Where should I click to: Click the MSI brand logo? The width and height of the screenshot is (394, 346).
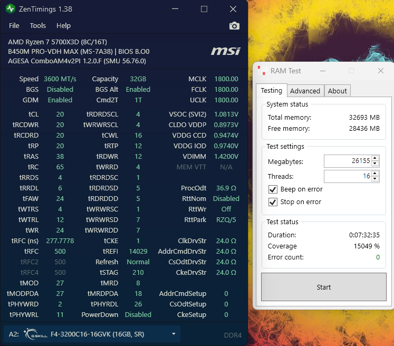click(x=225, y=51)
